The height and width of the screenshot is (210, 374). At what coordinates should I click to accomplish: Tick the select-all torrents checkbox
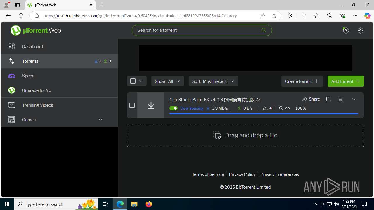(133, 81)
